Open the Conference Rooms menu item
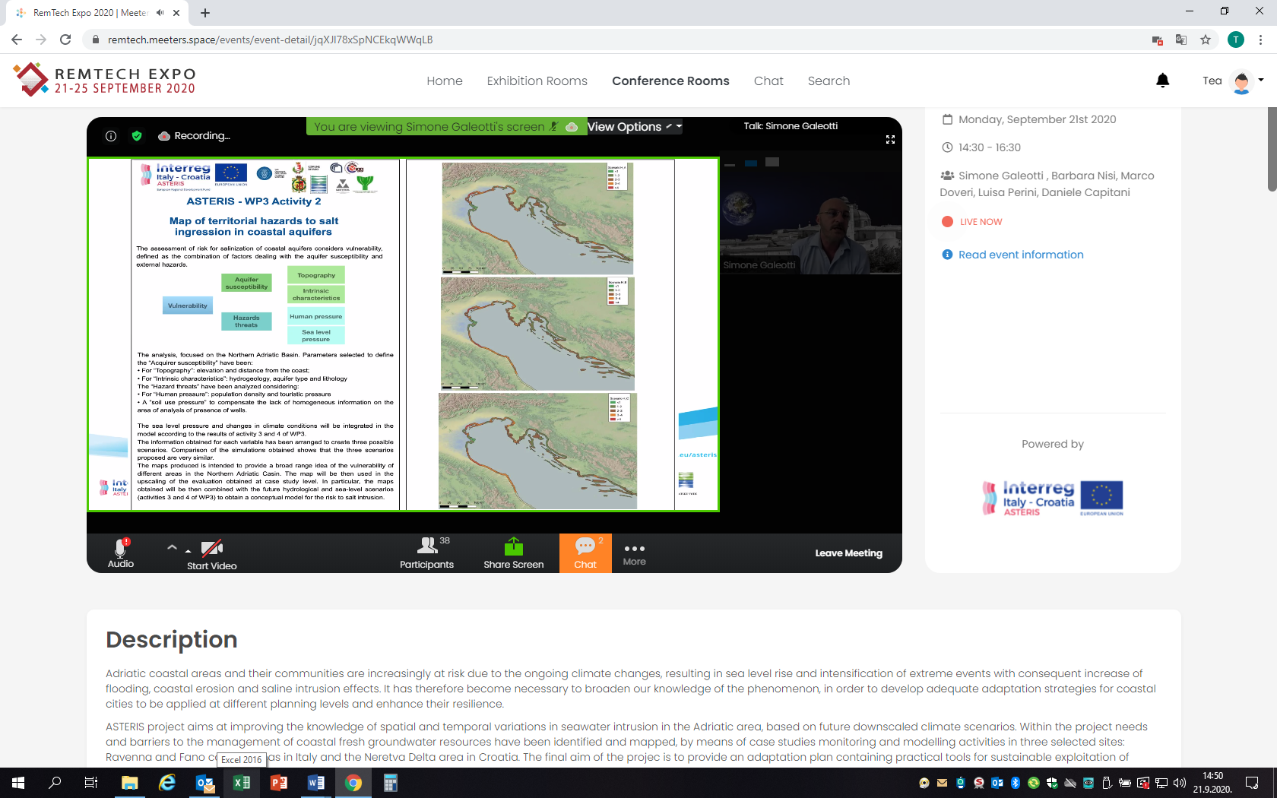1277x798 pixels. pyautogui.click(x=670, y=81)
